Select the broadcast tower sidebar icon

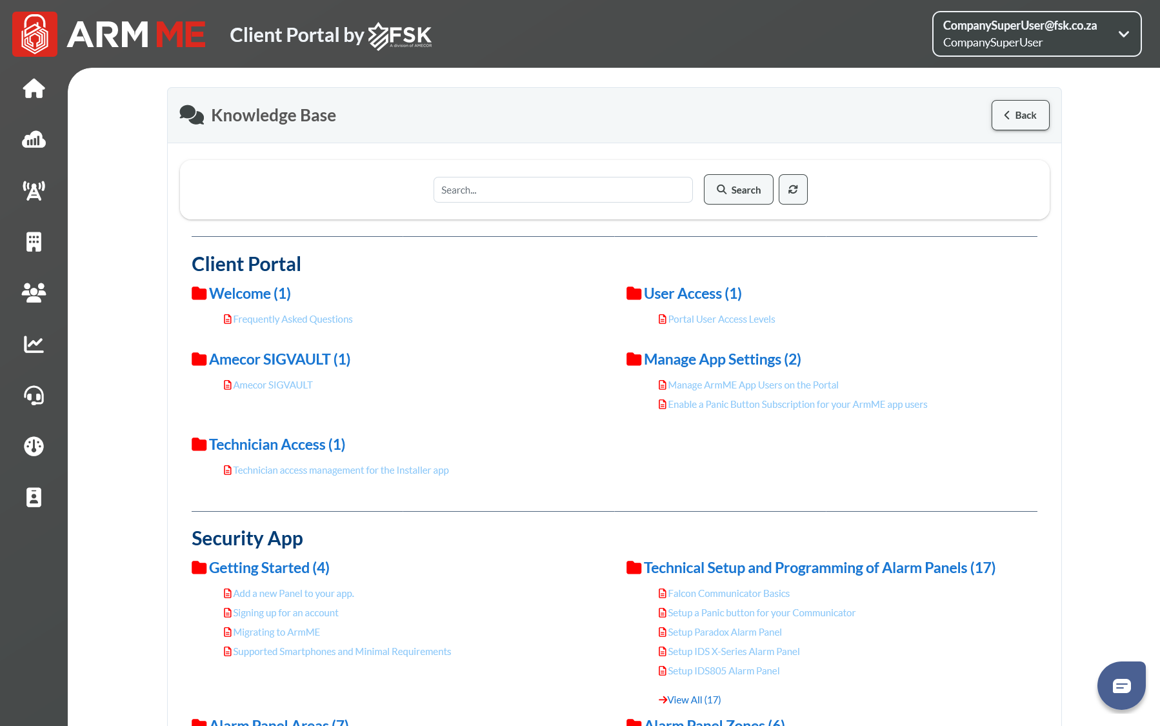pyautogui.click(x=34, y=190)
